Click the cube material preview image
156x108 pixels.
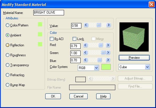(134, 37)
